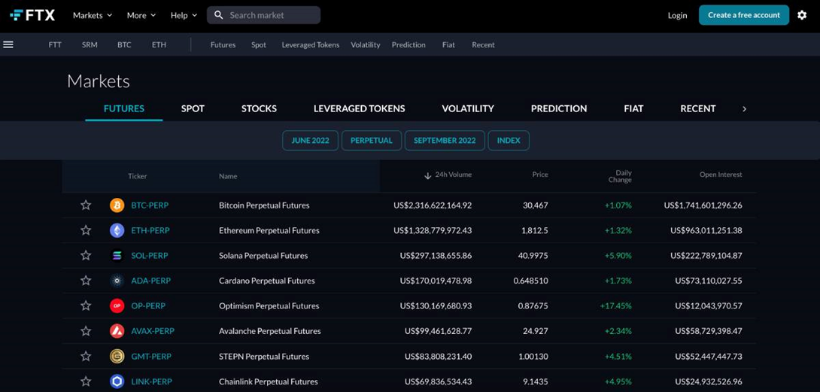Click the +17.45% daily change value
Image resolution: width=820 pixels, height=392 pixels.
[617, 306]
